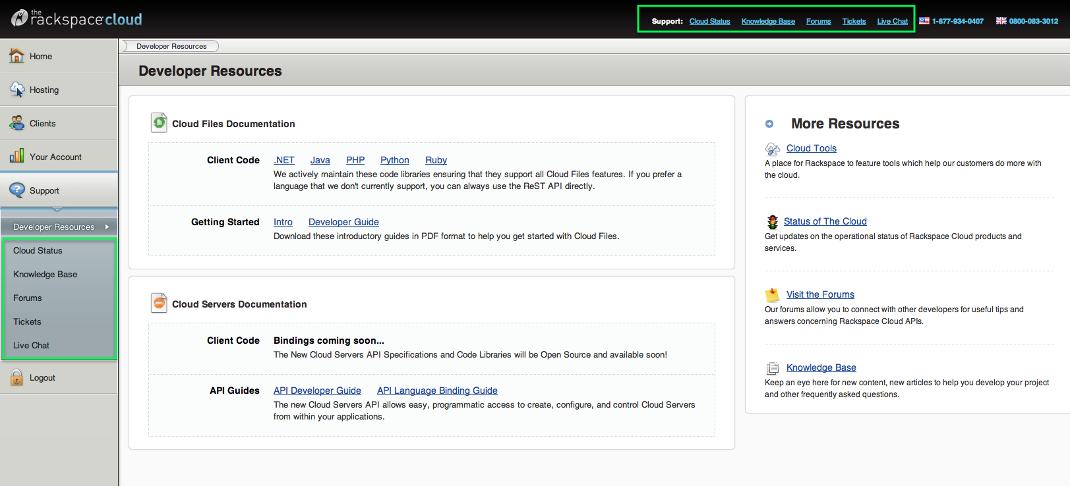This screenshot has height=486, width=1070.
Task: Click the Cloud Files Documentation heading text
Action: coord(233,124)
